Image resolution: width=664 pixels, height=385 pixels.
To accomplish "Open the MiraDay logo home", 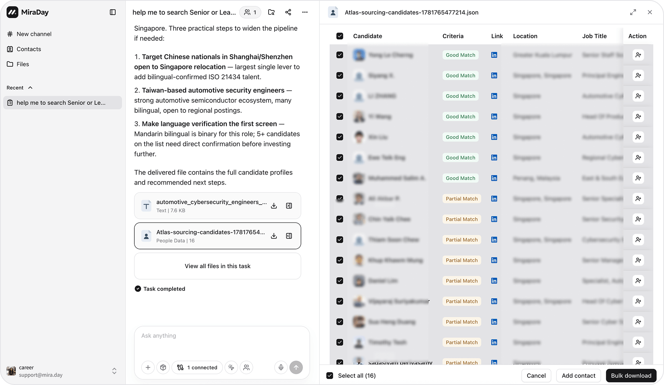I will click(x=28, y=12).
